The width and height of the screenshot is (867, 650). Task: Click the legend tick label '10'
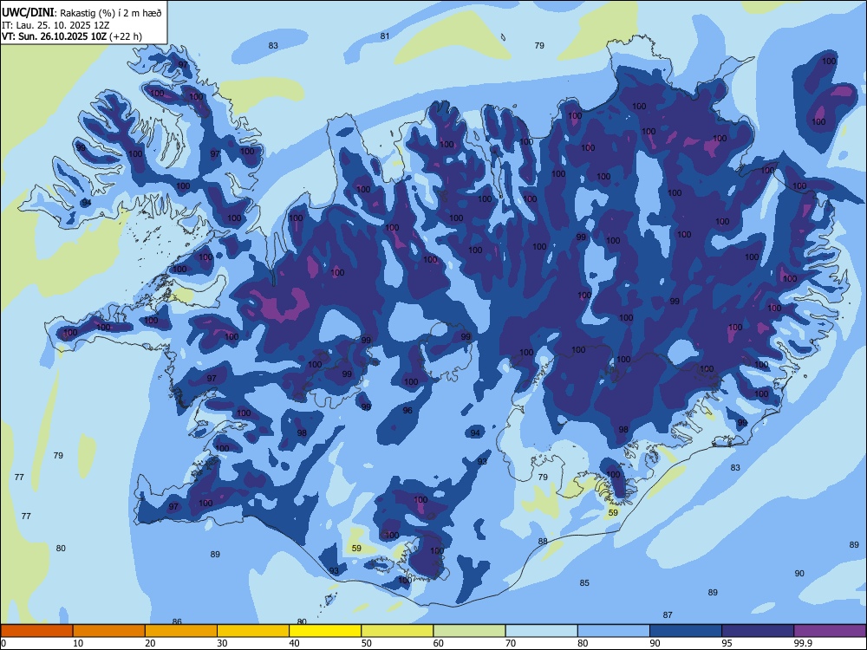78,643
